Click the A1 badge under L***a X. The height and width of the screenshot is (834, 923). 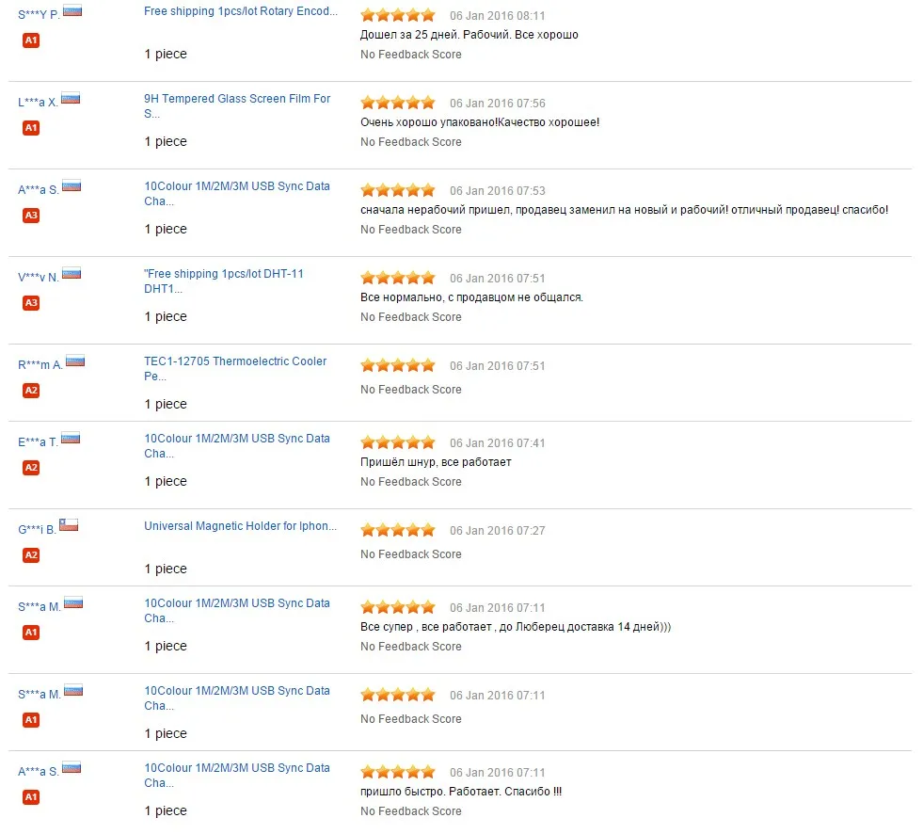[x=31, y=128]
